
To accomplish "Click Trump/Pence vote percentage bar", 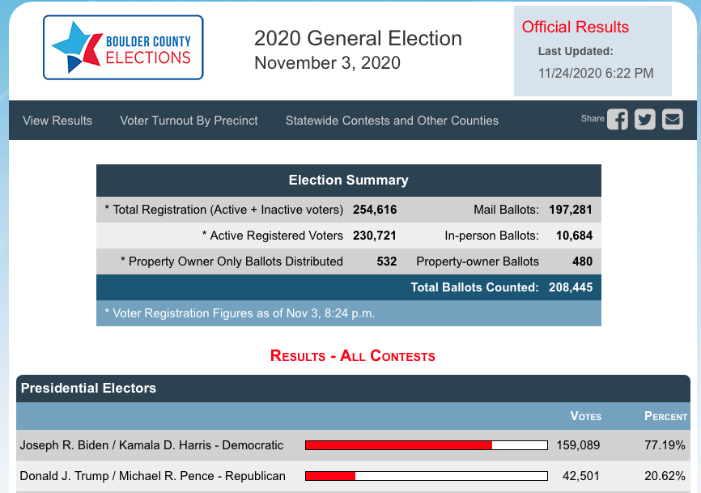I will click(426, 476).
